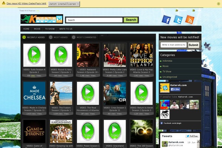Open the Game of Thrones thumbnail
222x148 pixels.
pos(34,131)
